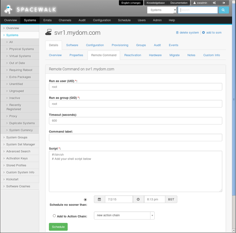Viewport: 236px width, 233px height.
Task: Click the scrollbar down arrow
Action: click(x=234, y=230)
